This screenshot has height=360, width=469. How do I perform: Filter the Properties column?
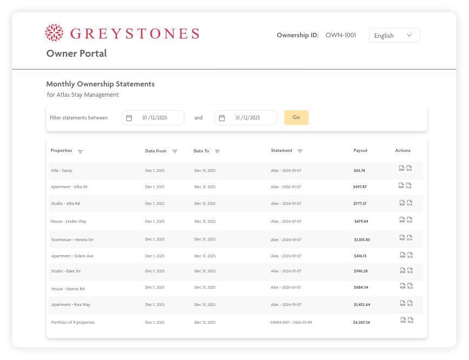pyautogui.click(x=81, y=151)
